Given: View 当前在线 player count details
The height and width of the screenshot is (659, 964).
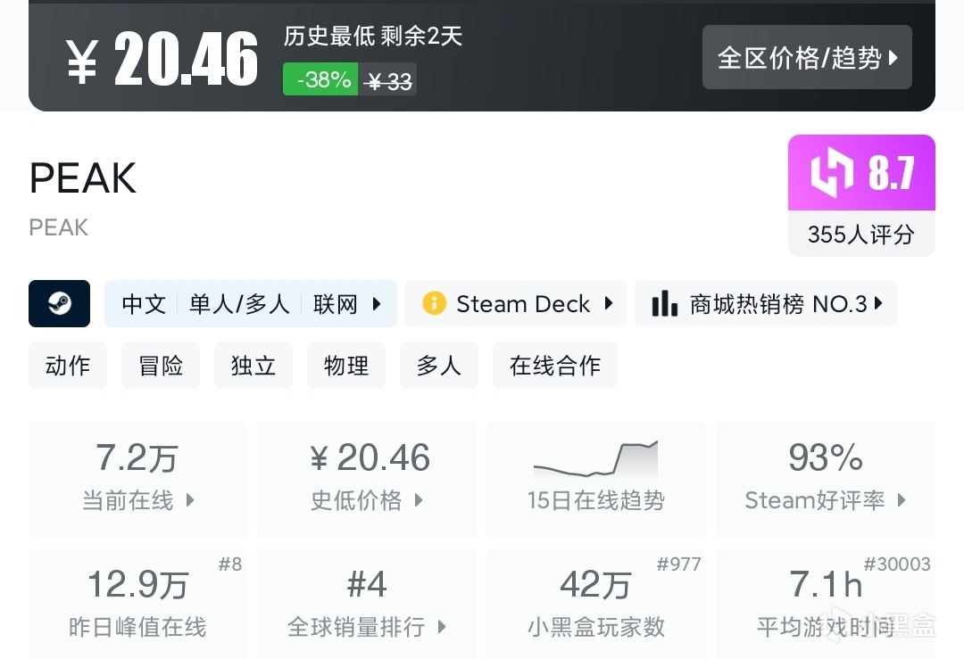Looking at the screenshot, I should click(x=138, y=480).
